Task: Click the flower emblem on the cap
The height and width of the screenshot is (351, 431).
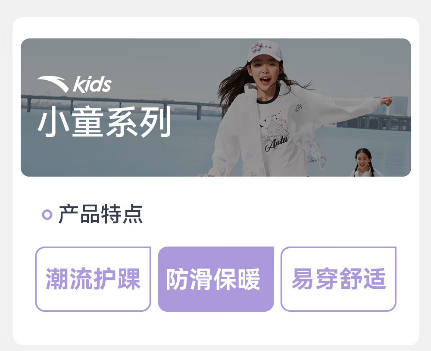Action: pyautogui.click(x=257, y=47)
